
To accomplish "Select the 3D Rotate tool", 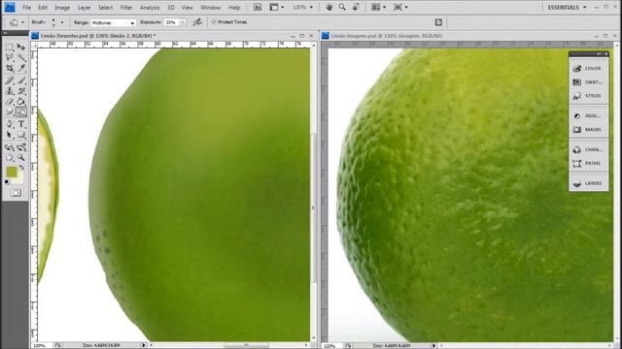I will coord(10,147).
